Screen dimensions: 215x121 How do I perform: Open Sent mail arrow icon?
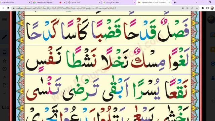pos(4,77)
